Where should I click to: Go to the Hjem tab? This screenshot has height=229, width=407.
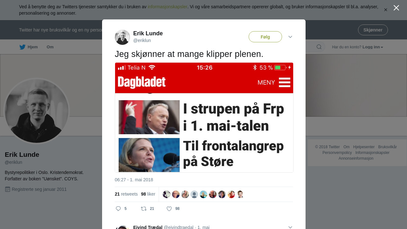[x=29, y=47]
